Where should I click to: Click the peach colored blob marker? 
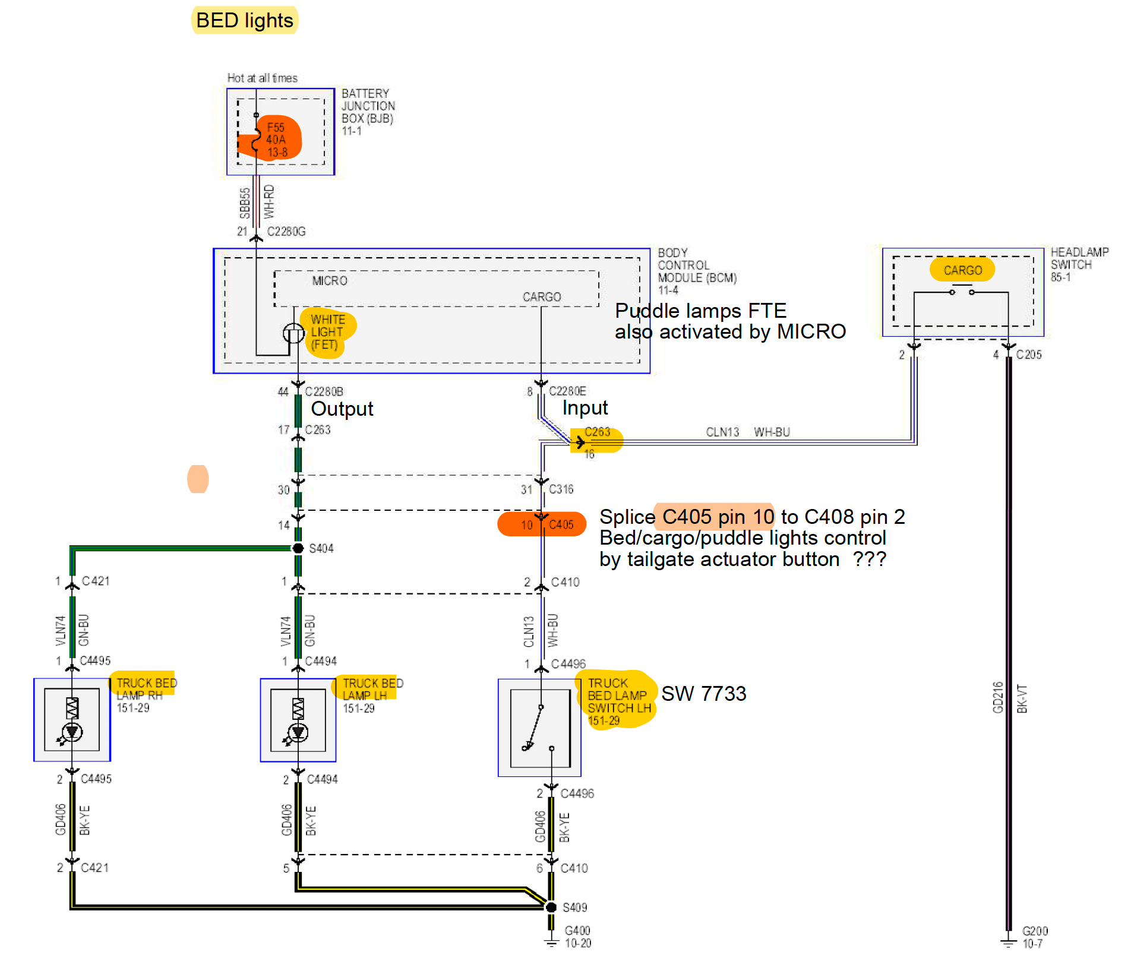pos(198,479)
